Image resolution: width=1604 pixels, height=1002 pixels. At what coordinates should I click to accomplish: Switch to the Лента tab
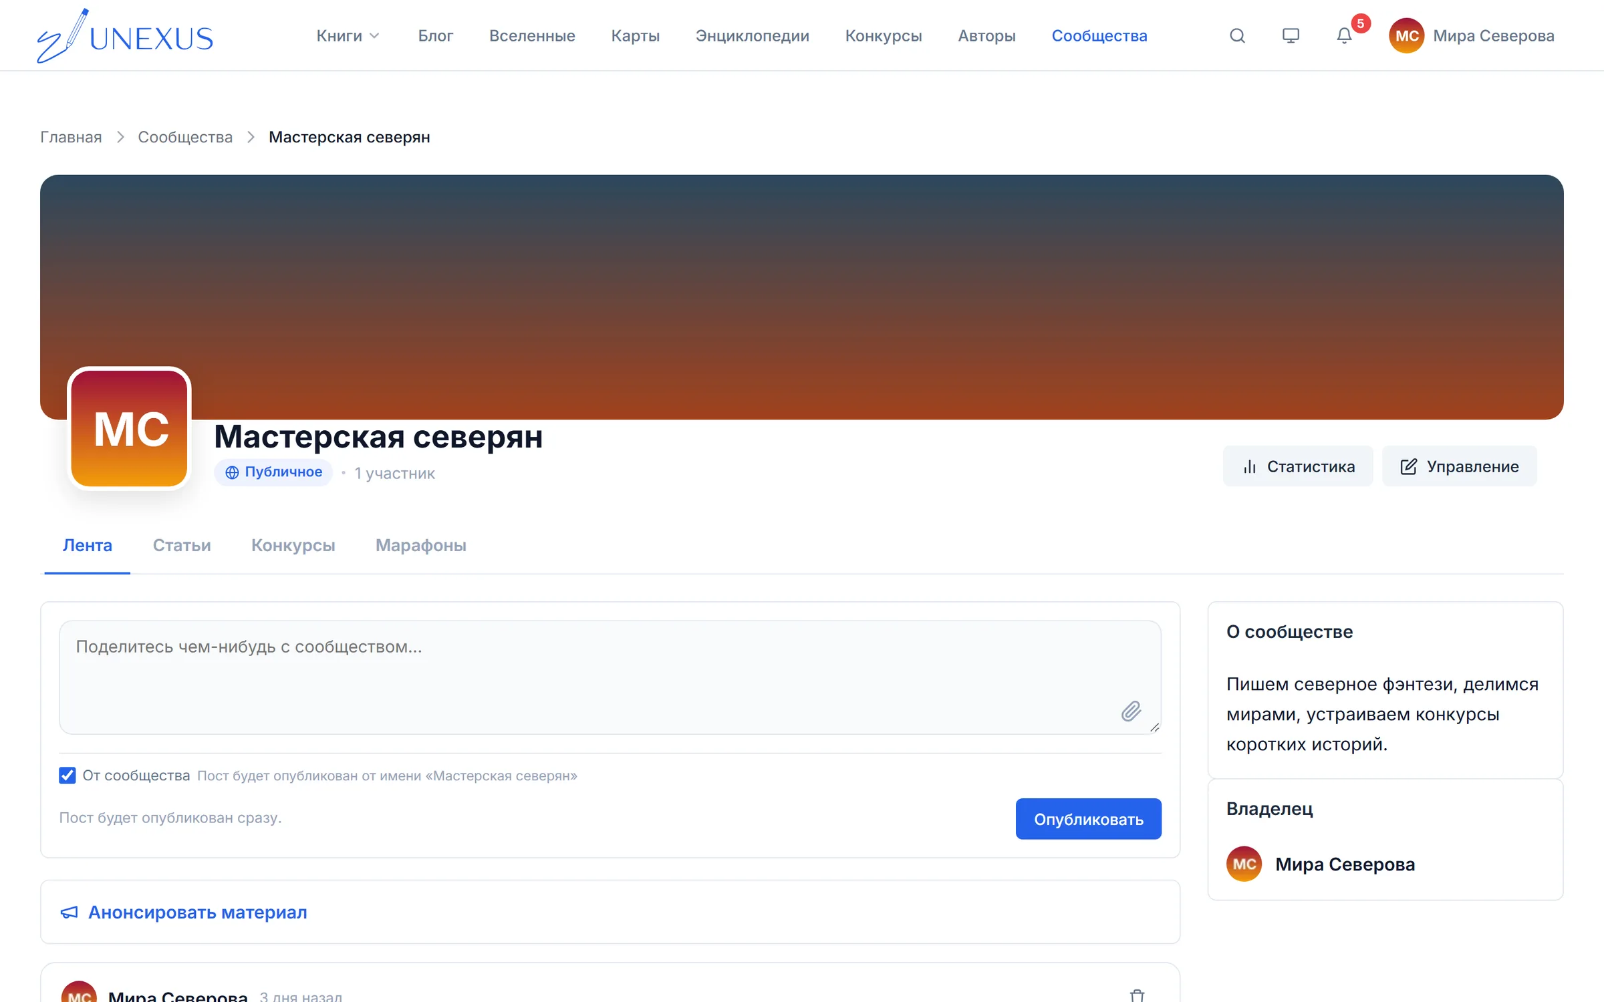tap(88, 545)
